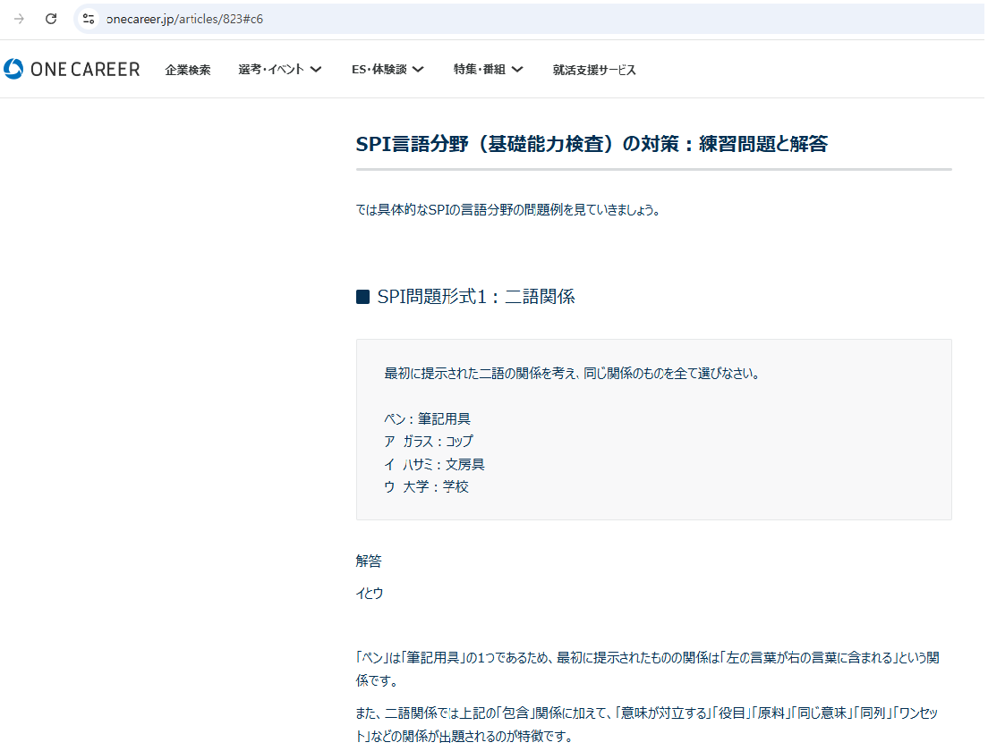This screenshot has height=751, width=1005.
Task: Click option ア ガラス：コップ
Action: (428, 441)
